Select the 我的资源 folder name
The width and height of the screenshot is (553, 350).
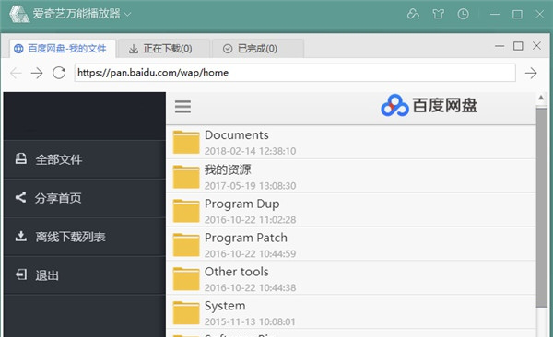(x=228, y=169)
